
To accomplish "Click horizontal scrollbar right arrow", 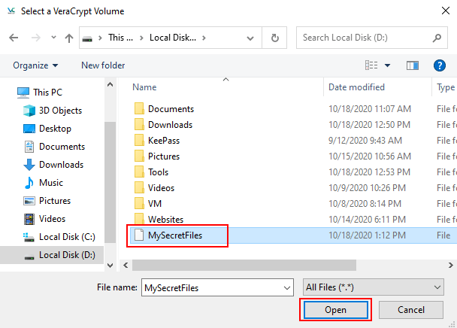I will tap(450, 266).
